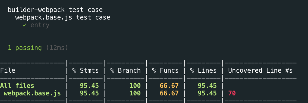Click 'webpack.base.js test case' line

coord(63,17)
